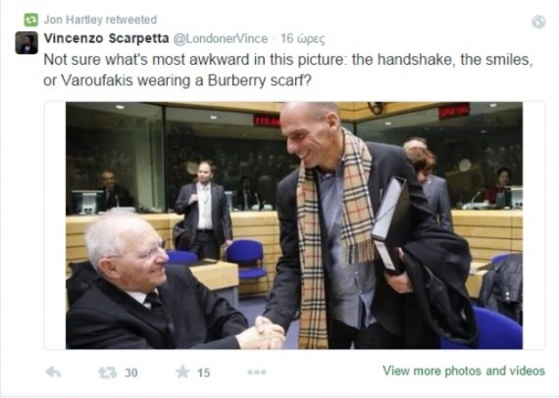The height and width of the screenshot is (398, 559).
Task: Visit the @LondonerVince handle
Action: point(221,38)
